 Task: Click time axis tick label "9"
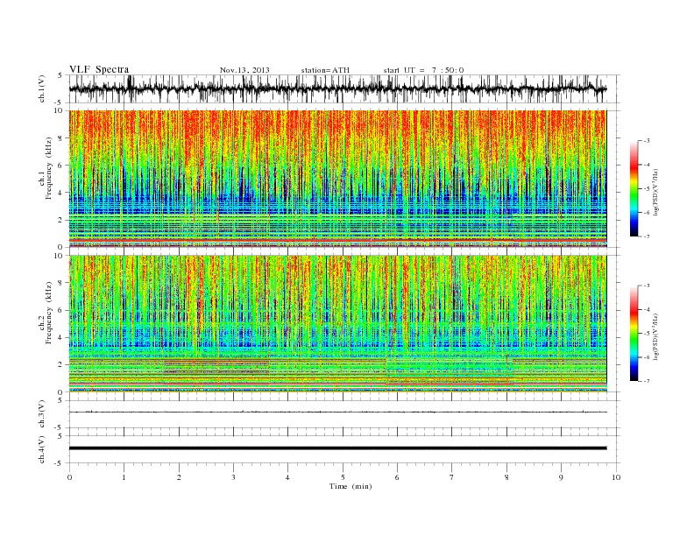click(x=561, y=477)
